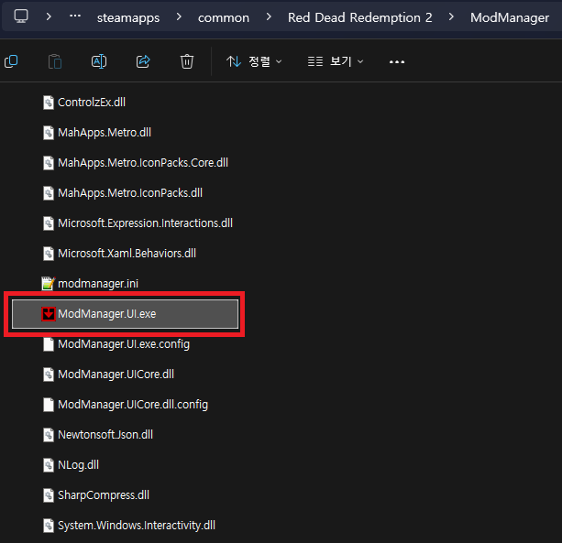This screenshot has height=543, width=562.
Task: Click the DLL icon beside ControlzEx.dll
Action: point(49,103)
